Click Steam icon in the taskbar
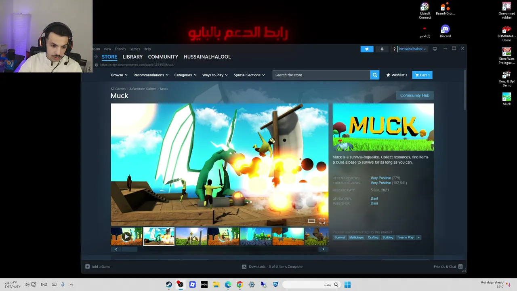 [x=169, y=285]
